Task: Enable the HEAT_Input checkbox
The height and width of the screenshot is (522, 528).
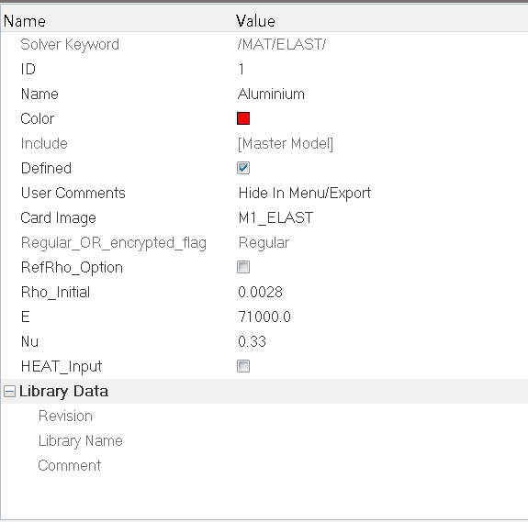Action: click(243, 366)
